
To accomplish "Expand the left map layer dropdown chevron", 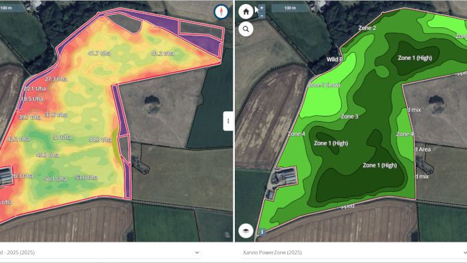I will coord(197,252).
